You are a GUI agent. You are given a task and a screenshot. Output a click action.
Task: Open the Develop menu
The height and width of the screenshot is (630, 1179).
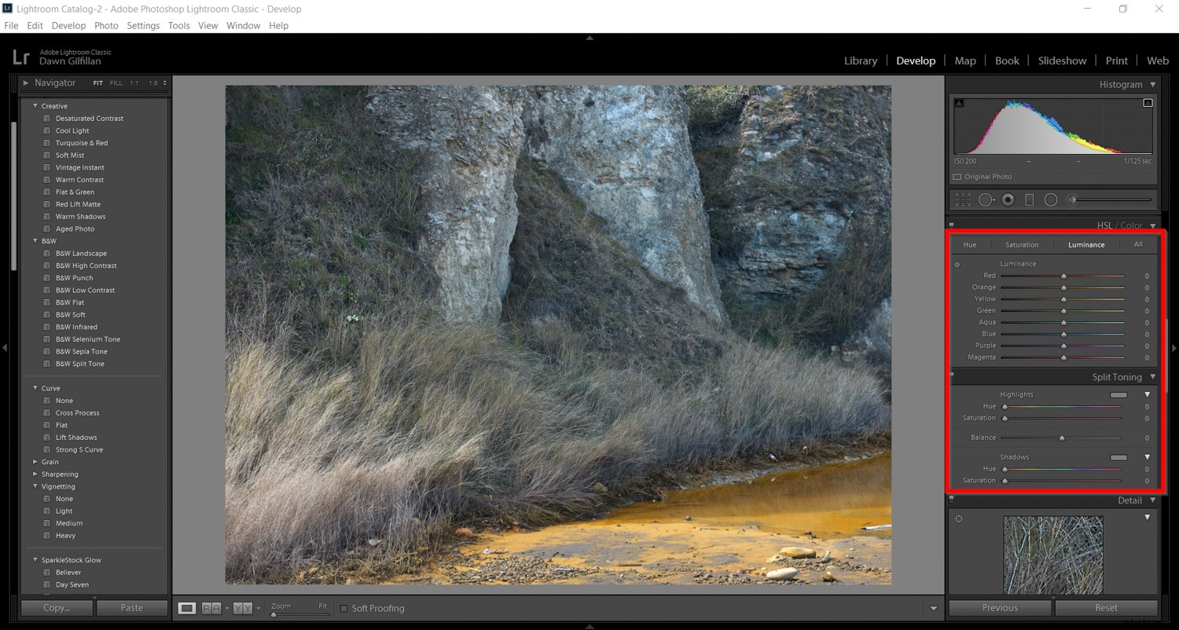[68, 25]
